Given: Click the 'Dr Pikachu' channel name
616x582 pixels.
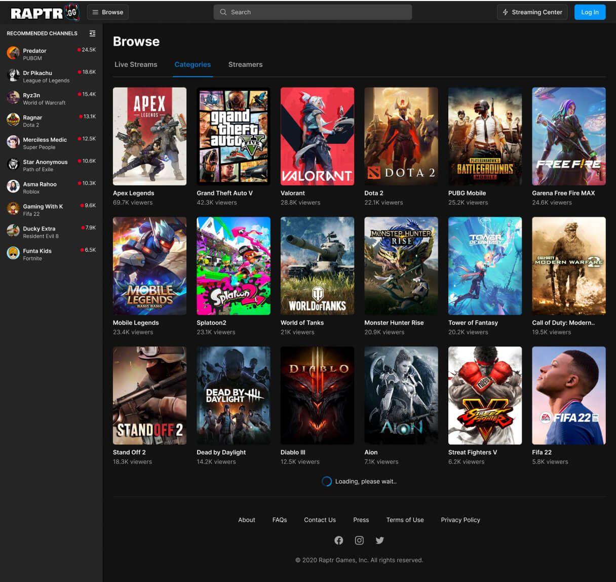Looking at the screenshot, I should click(x=37, y=73).
